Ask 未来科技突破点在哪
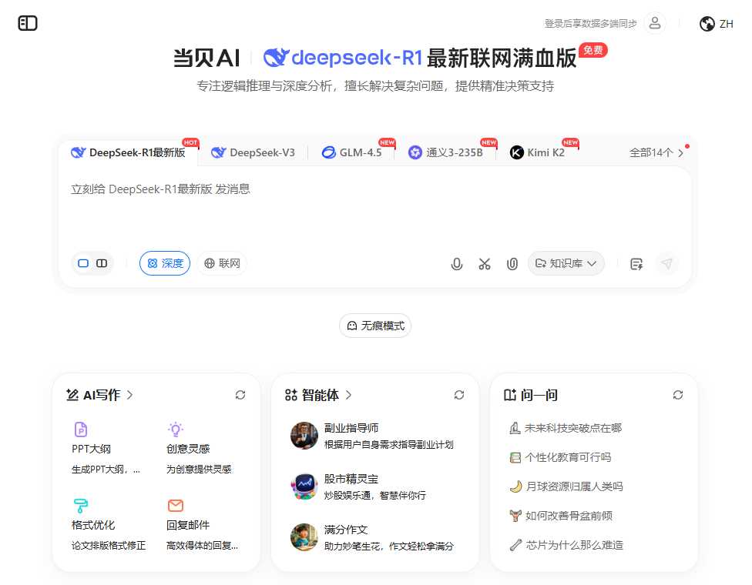This screenshot has height=585, width=752. (566, 428)
